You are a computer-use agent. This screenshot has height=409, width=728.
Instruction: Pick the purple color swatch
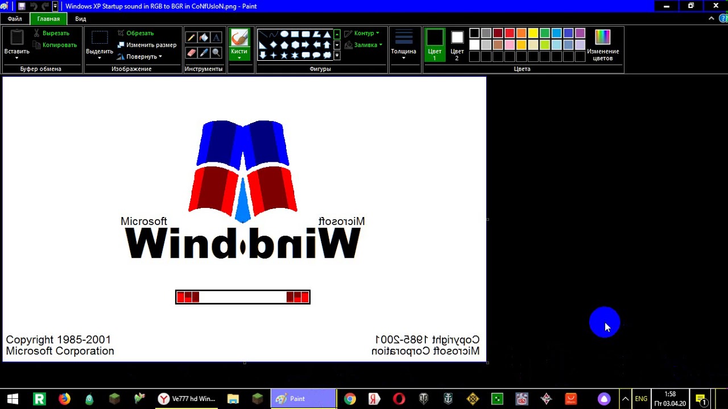pyautogui.click(x=580, y=33)
